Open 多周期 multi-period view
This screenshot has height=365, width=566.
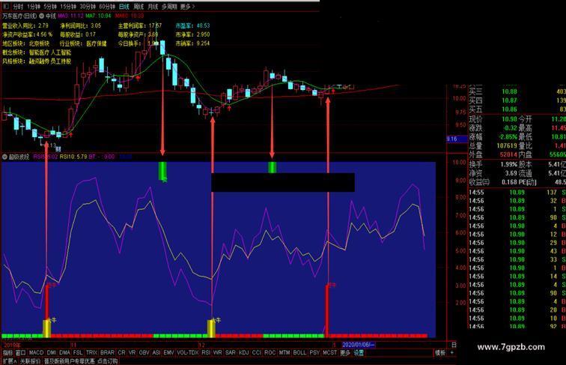[169, 7]
